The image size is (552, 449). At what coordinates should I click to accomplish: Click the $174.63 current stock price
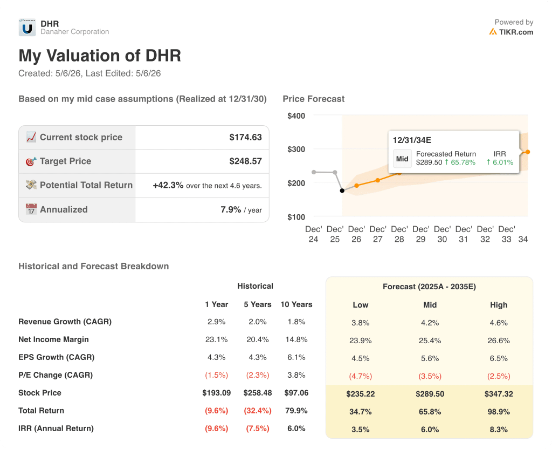click(x=245, y=137)
